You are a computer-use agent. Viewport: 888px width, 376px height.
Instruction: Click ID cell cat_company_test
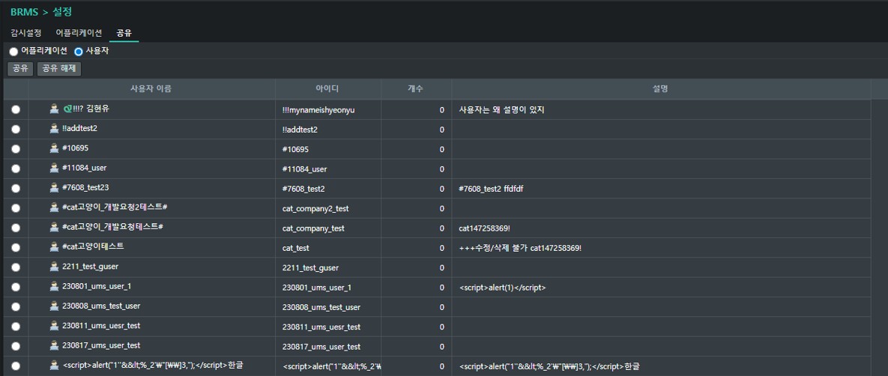[313, 228]
